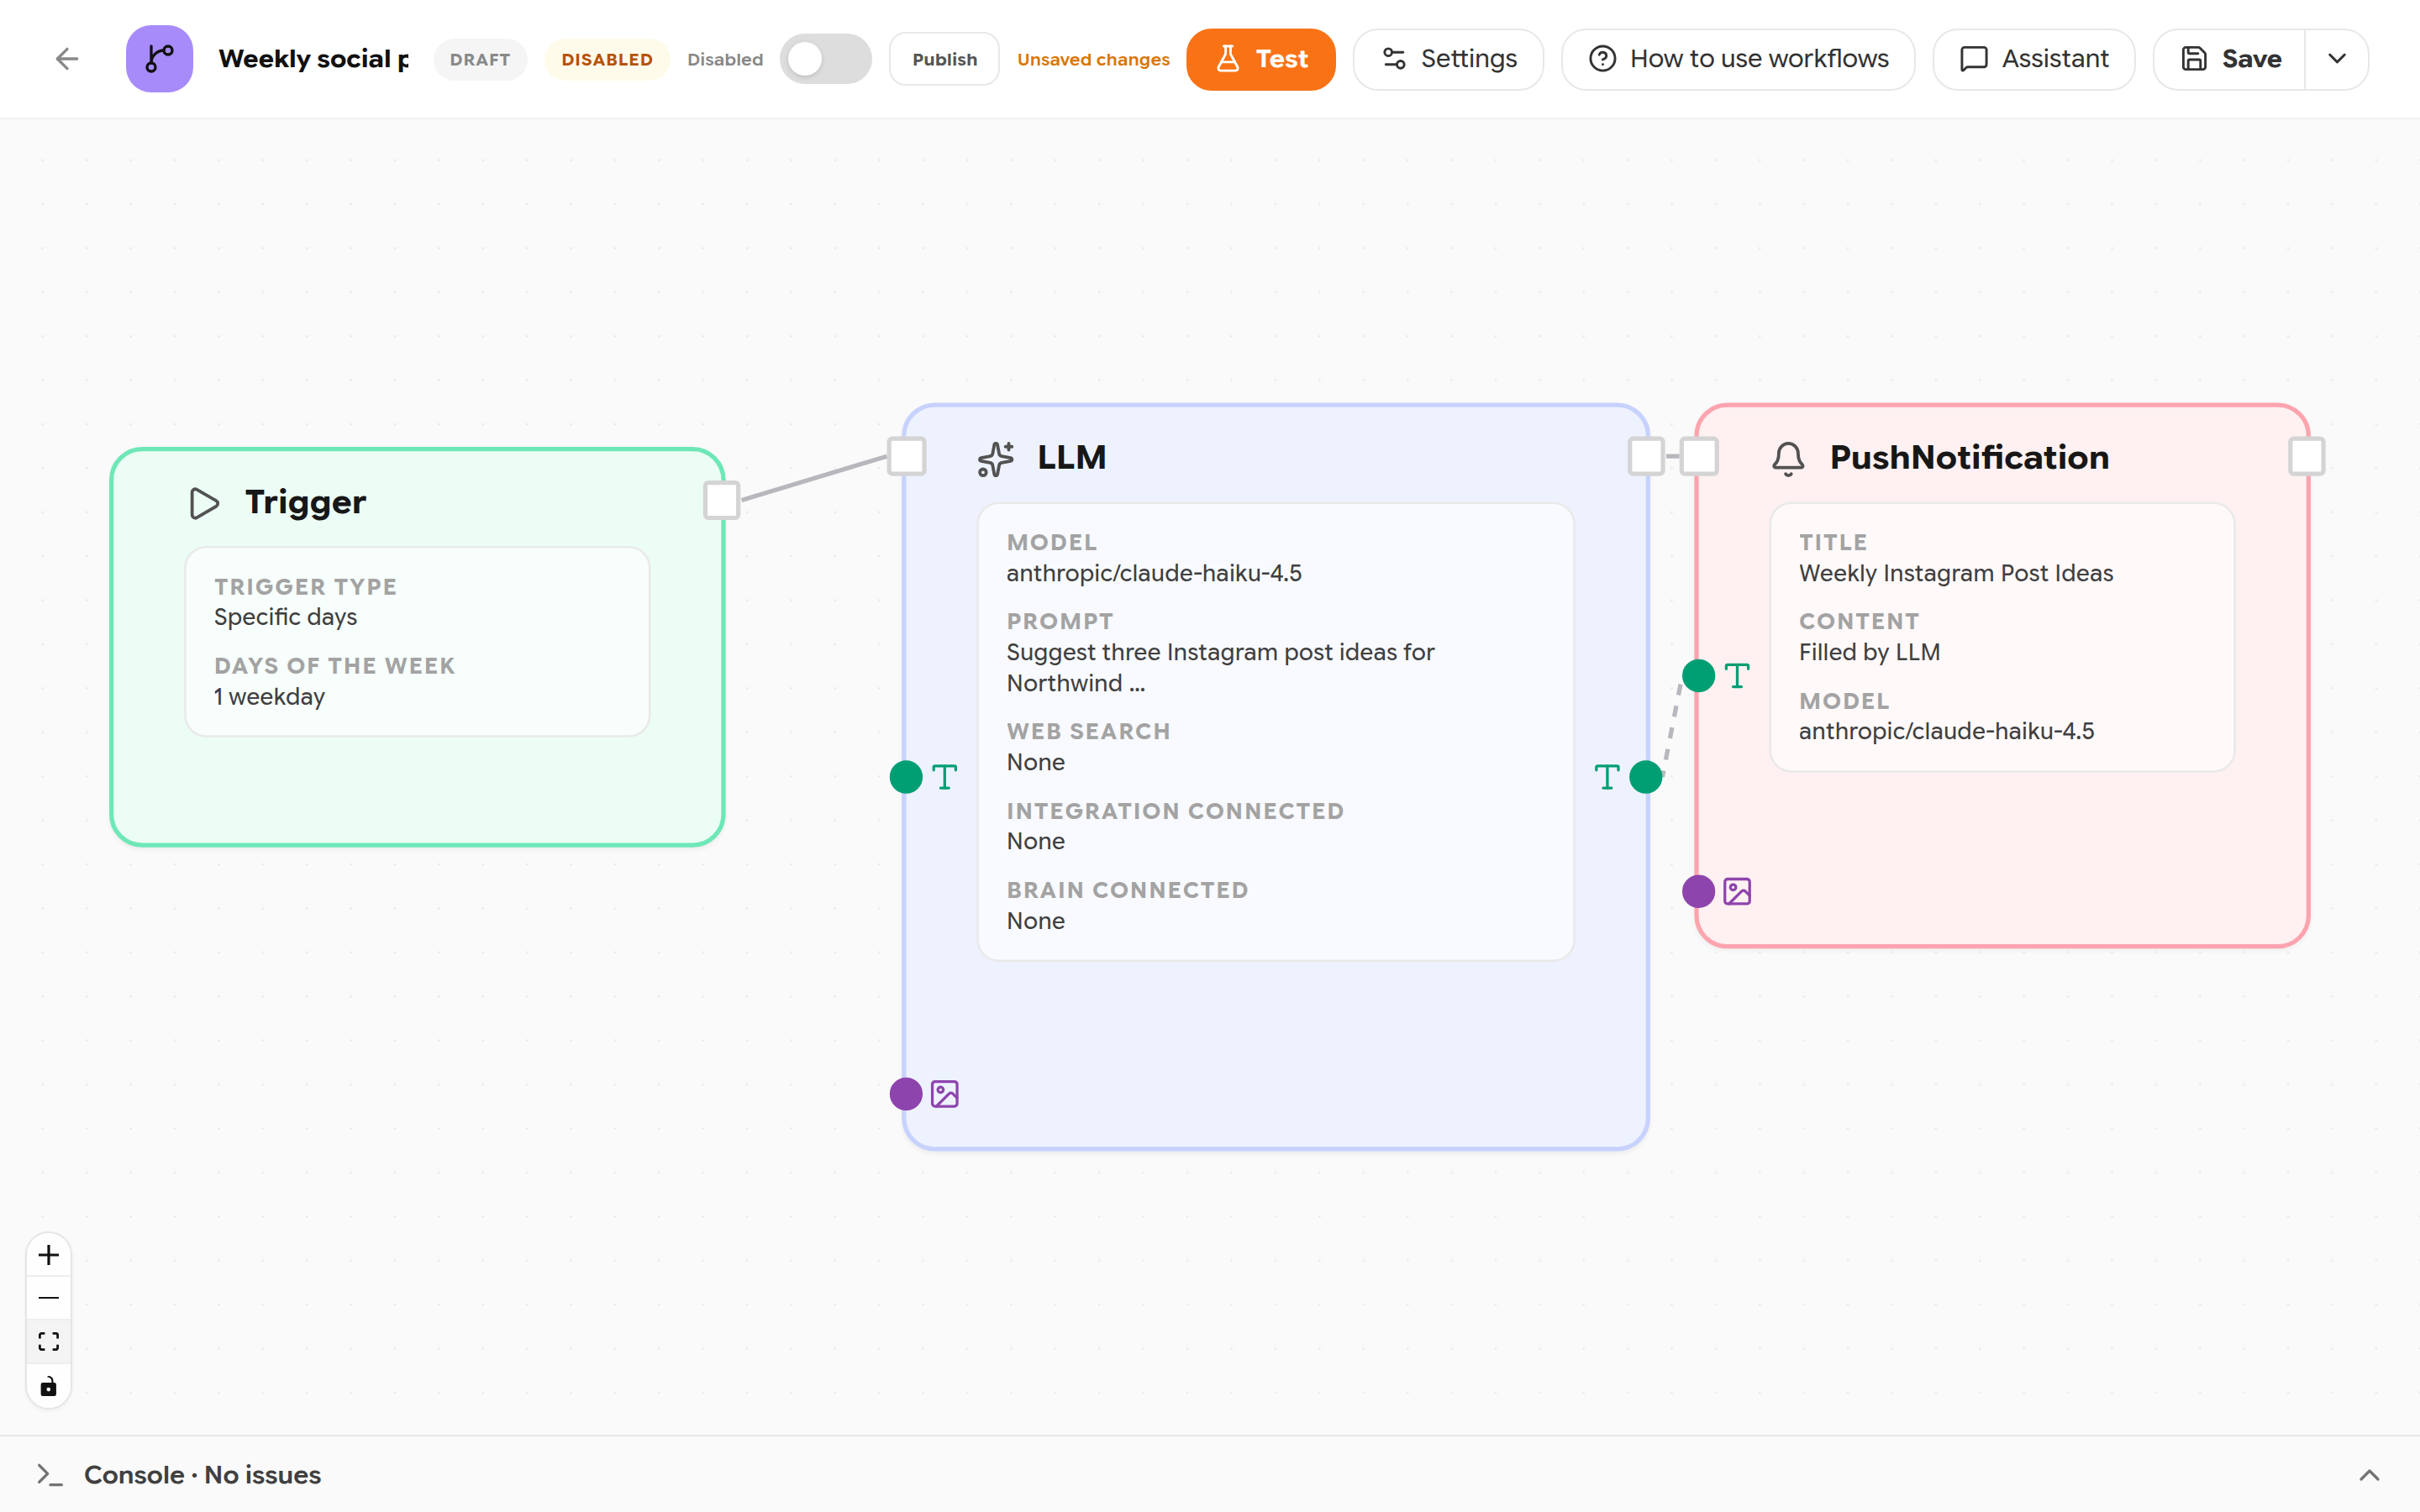Open workflow Settings
Image resolution: width=2420 pixels, height=1512 pixels.
(x=1448, y=59)
